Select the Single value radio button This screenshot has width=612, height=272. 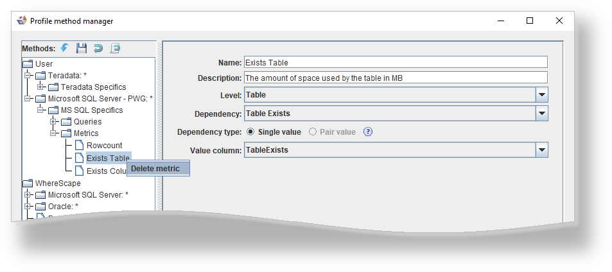click(x=250, y=132)
